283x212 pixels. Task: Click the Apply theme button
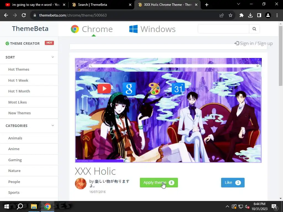[159, 183]
